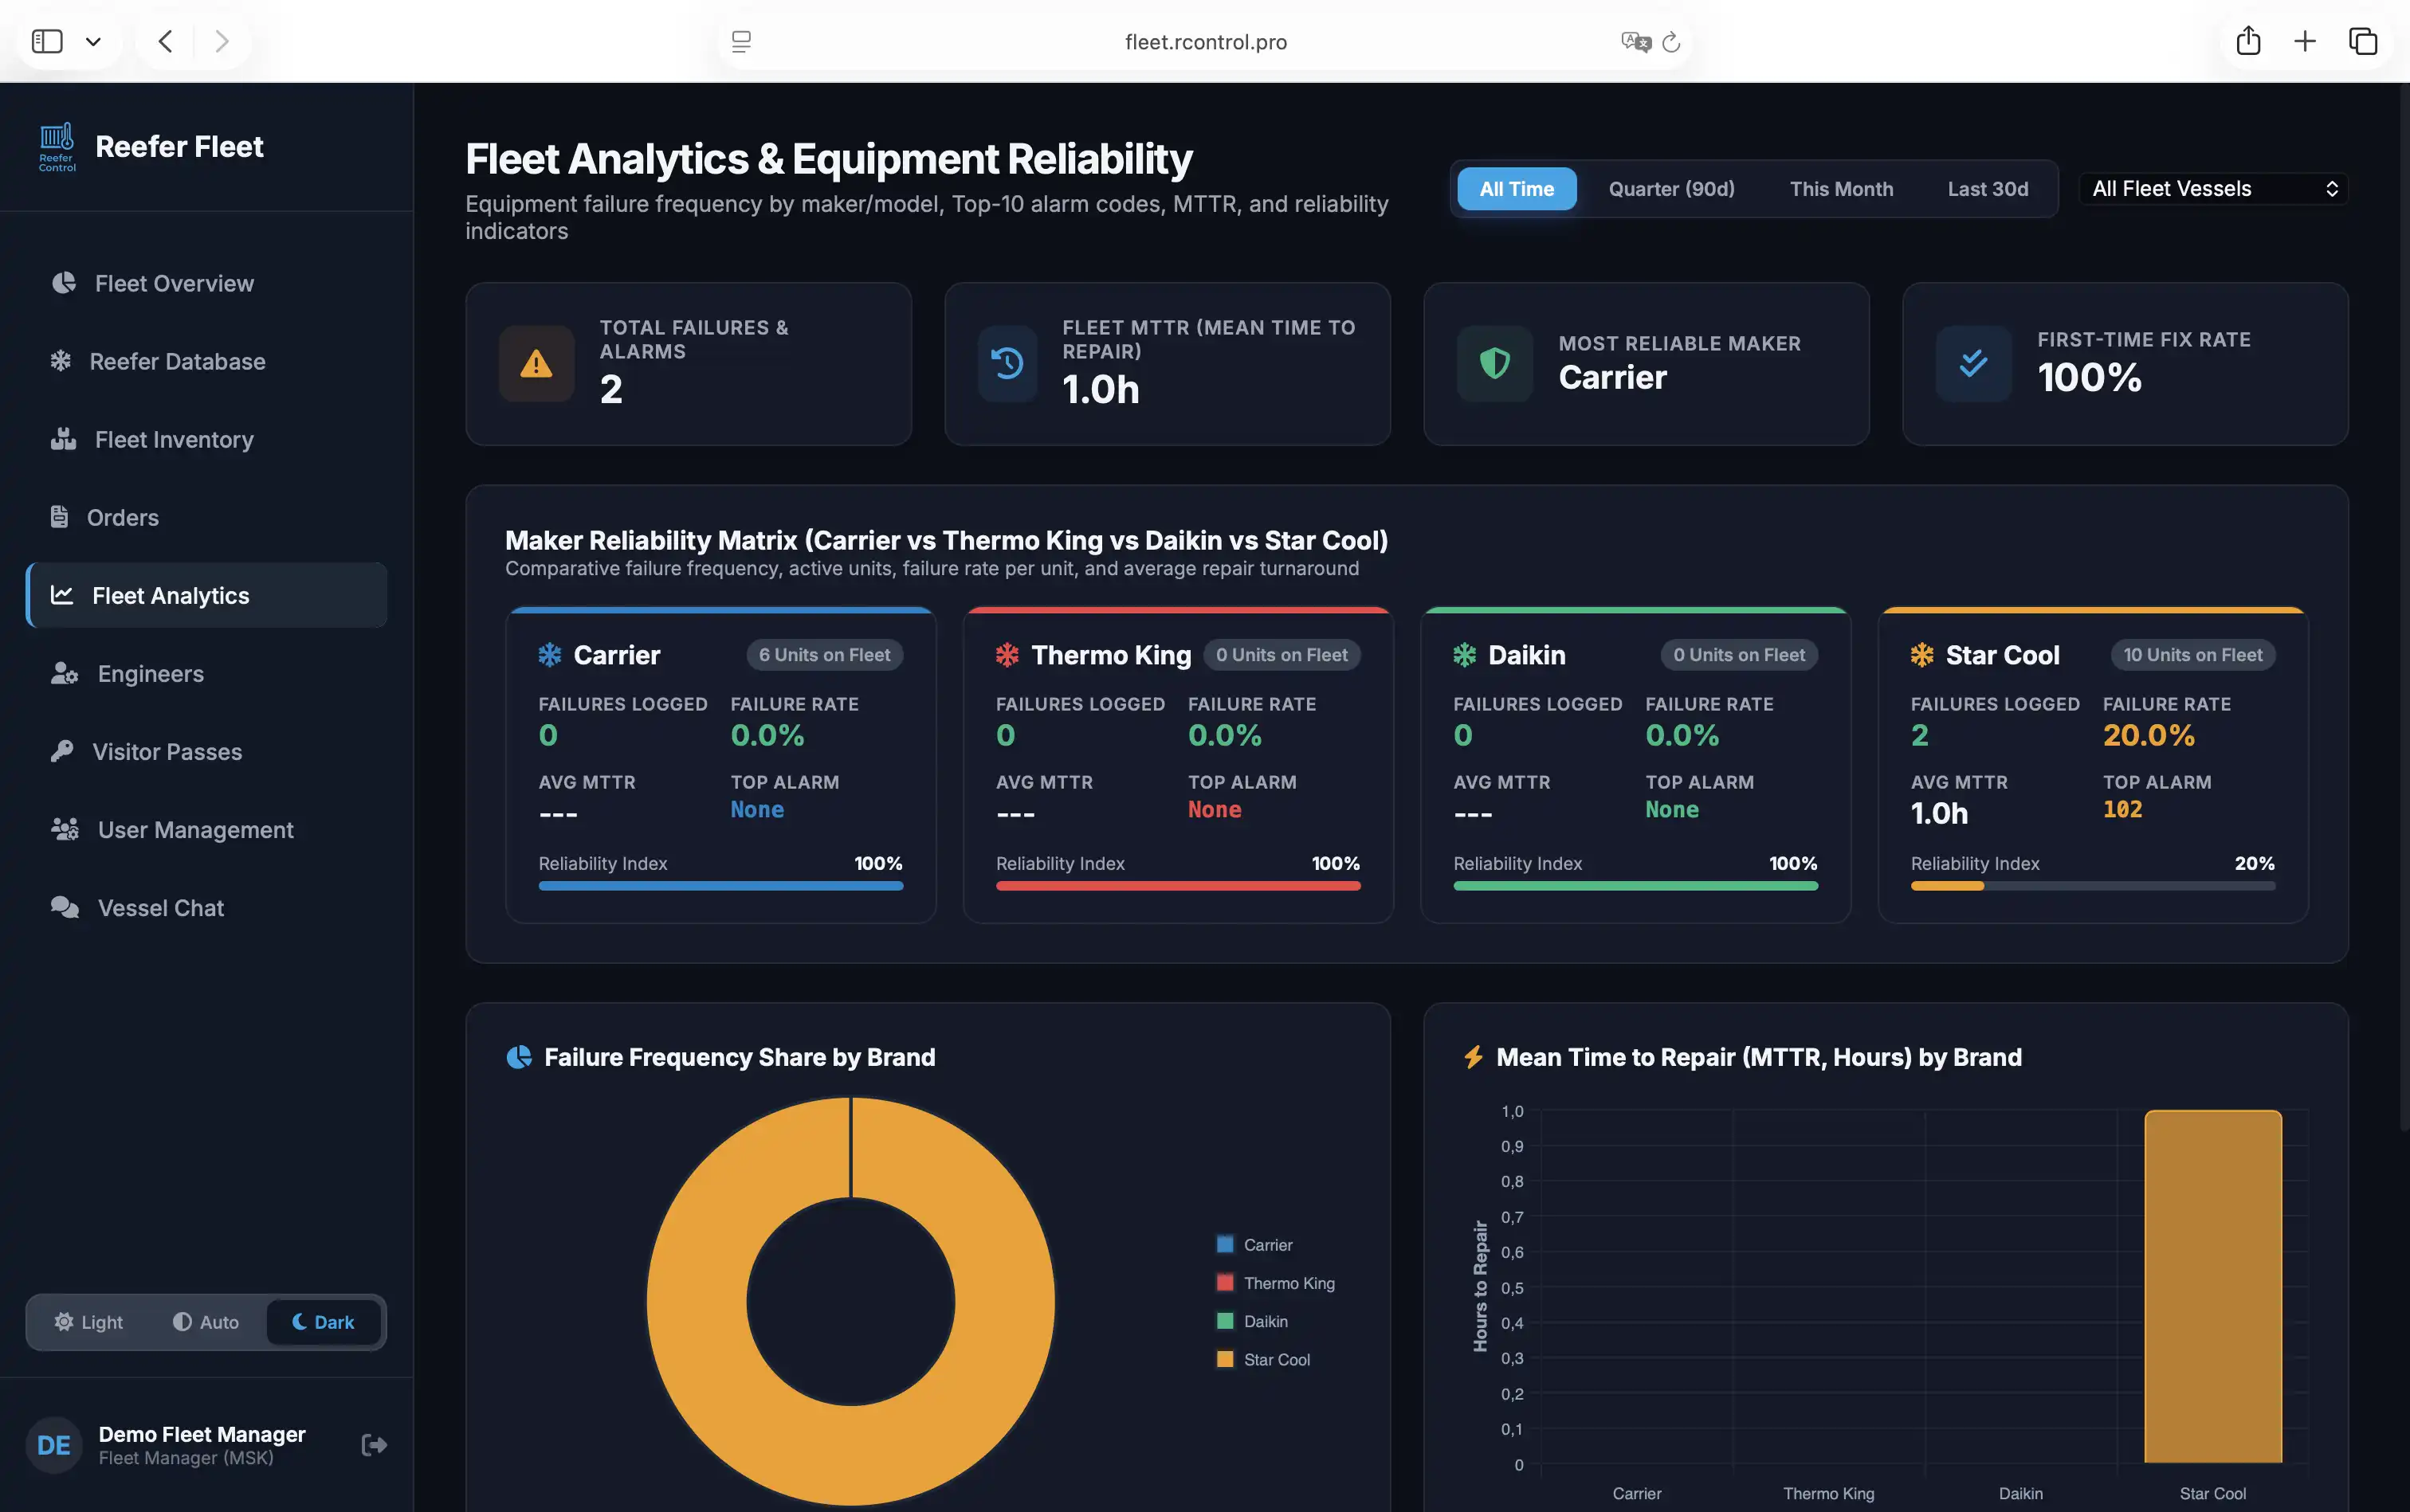The height and width of the screenshot is (1512, 2410).
Task: Select the Last 30d period tab
Action: [1988, 189]
